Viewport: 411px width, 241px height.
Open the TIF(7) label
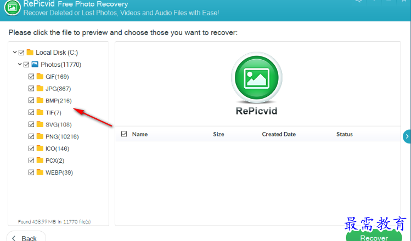pos(53,113)
